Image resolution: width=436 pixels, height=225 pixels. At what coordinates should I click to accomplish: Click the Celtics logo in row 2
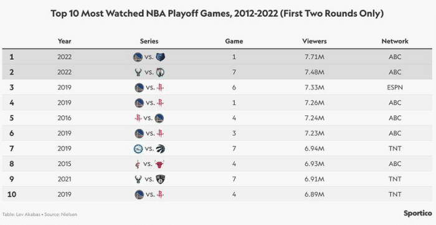point(160,72)
